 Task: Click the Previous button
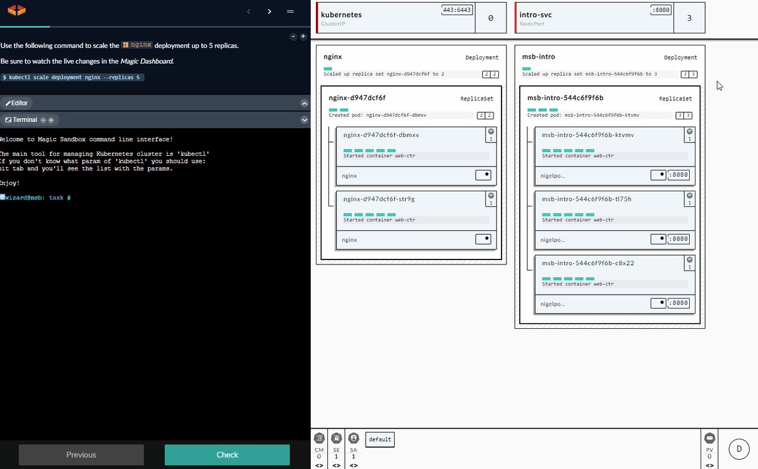coord(81,454)
